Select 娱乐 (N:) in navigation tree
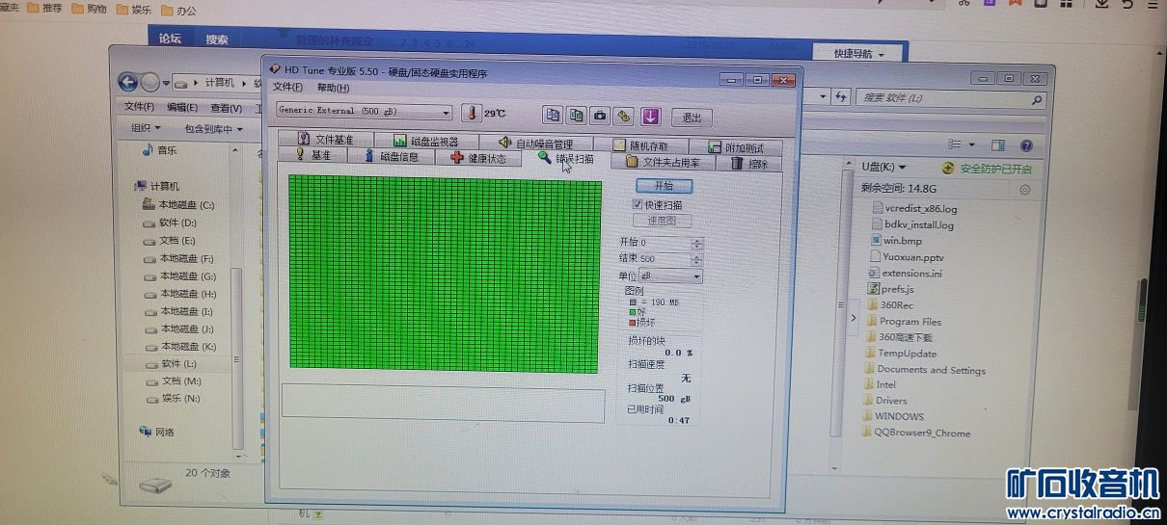The image size is (1167, 525). [x=172, y=398]
